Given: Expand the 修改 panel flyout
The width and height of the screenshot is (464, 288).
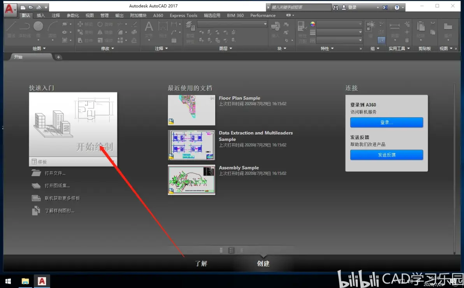Looking at the screenshot, I should pyautogui.click(x=107, y=49).
